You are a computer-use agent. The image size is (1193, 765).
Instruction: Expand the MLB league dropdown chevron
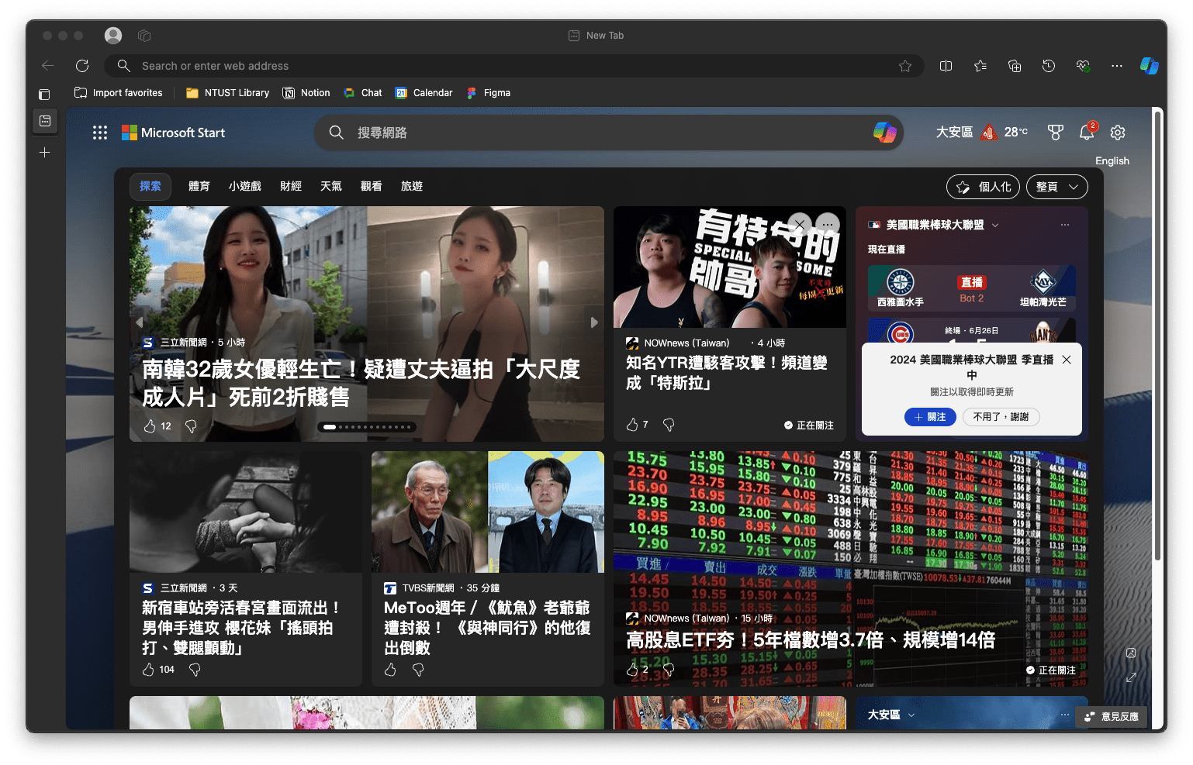tap(995, 226)
